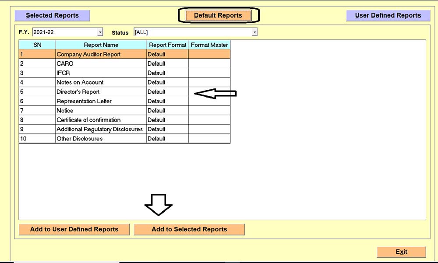Viewport: 438px width, 263px height.
Task: Select the Representation Letter report
Action: coord(101,101)
